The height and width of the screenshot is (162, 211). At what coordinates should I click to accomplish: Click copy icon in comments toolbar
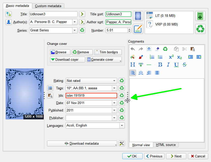(x=176, y=49)
